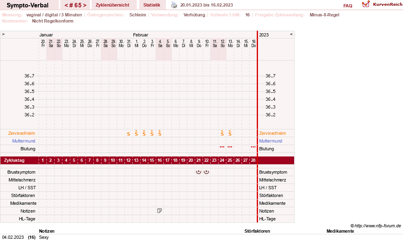Click left LH / SST row label

pos(27,188)
